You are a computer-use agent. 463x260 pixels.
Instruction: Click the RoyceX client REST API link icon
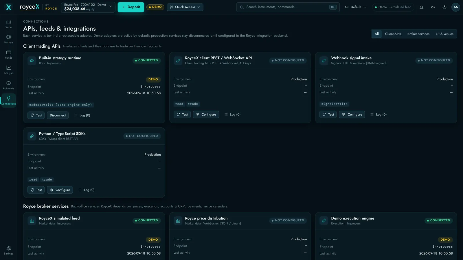pos(178,61)
